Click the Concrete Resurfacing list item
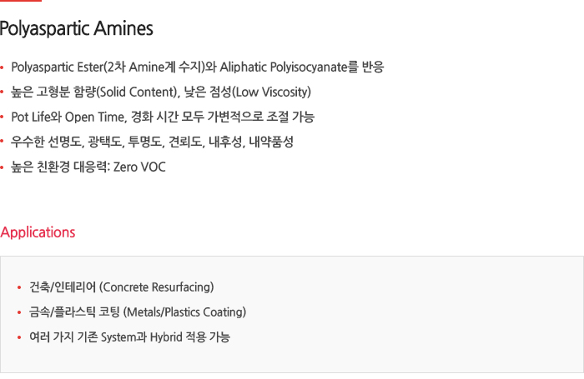584x379 pixels. tap(122, 287)
